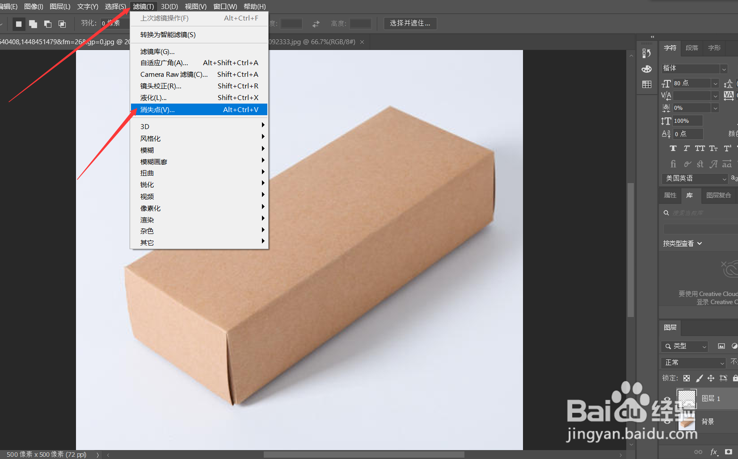Apply All Caps text style
Viewport: 738px width, 459px height.
700,148
